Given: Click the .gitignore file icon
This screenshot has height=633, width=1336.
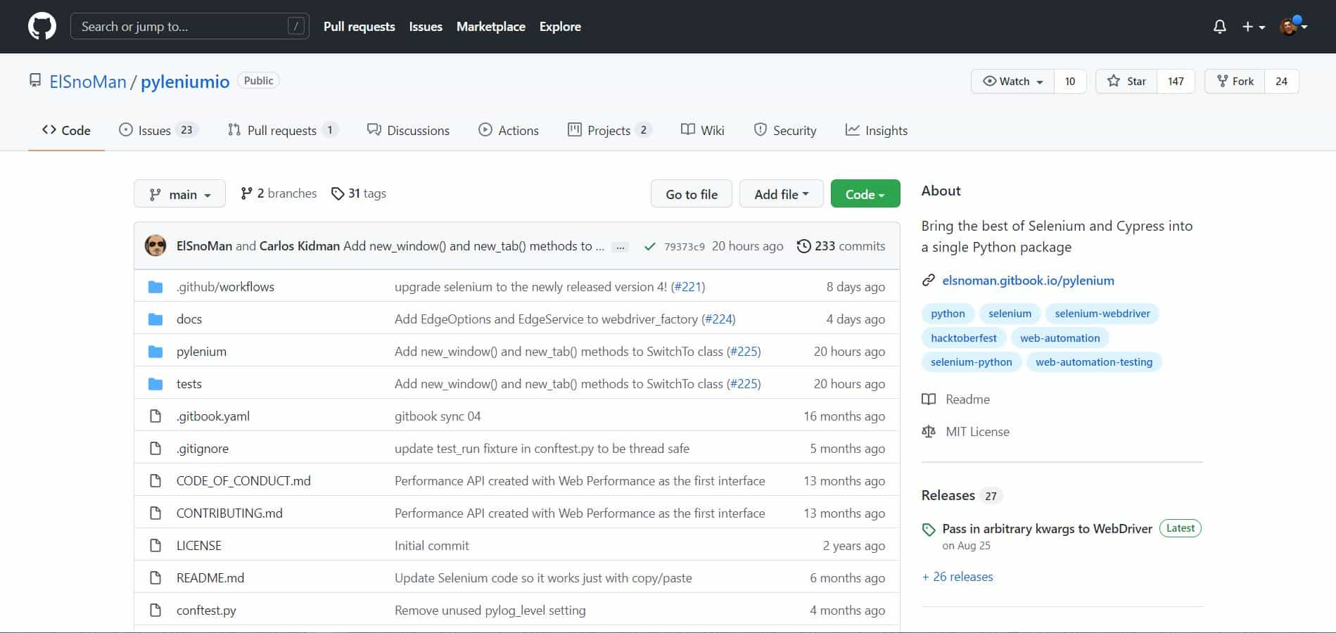Looking at the screenshot, I should click(155, 449).
